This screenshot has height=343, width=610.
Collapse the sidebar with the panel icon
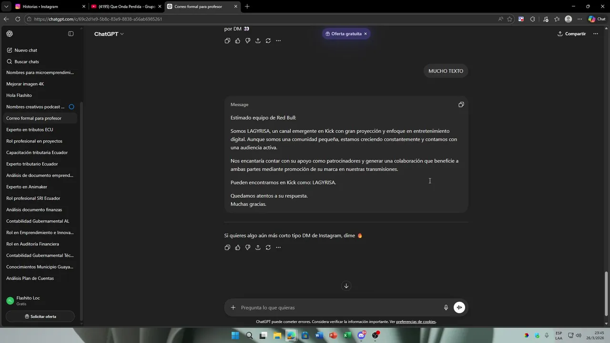tap(71, 34)
